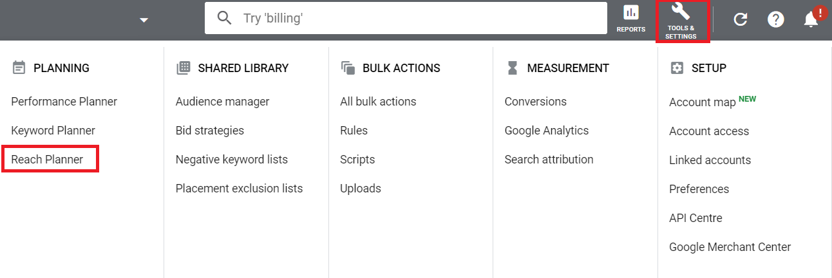Open Google Merchant Center

point(730,247)
